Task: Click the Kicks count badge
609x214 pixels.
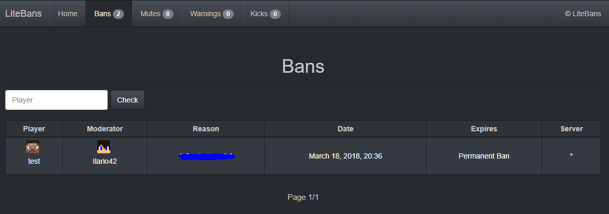Action: [x=275, y=14]
